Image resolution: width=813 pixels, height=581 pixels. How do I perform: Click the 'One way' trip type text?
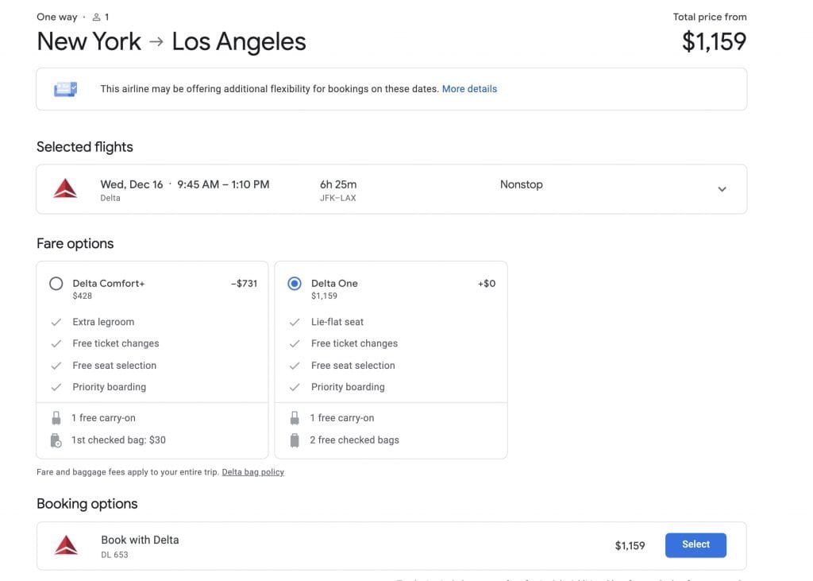point(56,17)
